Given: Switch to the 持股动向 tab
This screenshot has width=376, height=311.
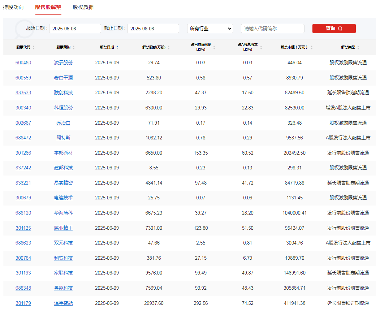Looking at the screenshot, I should pyautogui.click(x=13, y=7).
